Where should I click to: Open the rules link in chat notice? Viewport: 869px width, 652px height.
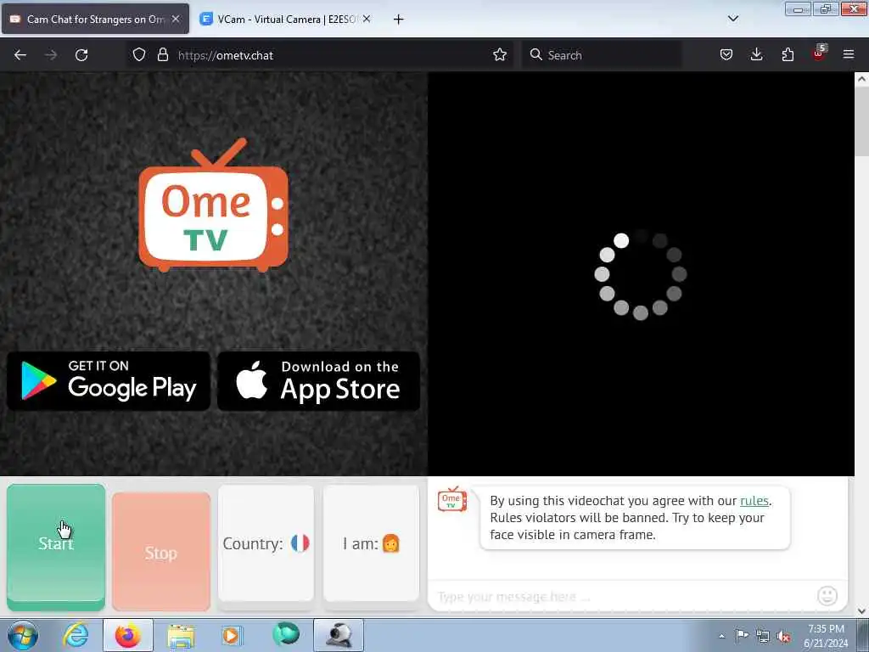point(754,501)
